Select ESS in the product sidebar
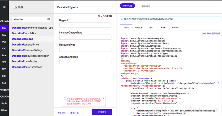The width and height of the screenshot is (222, 116). tap(4, 35)
